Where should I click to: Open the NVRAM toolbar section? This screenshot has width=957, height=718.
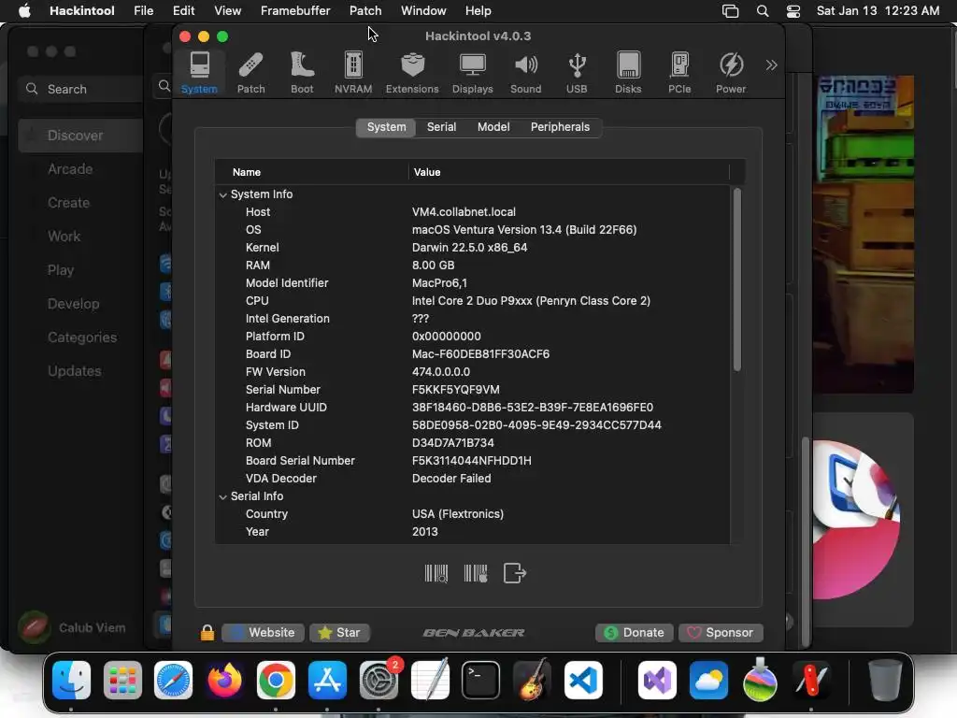pos(353,72)
